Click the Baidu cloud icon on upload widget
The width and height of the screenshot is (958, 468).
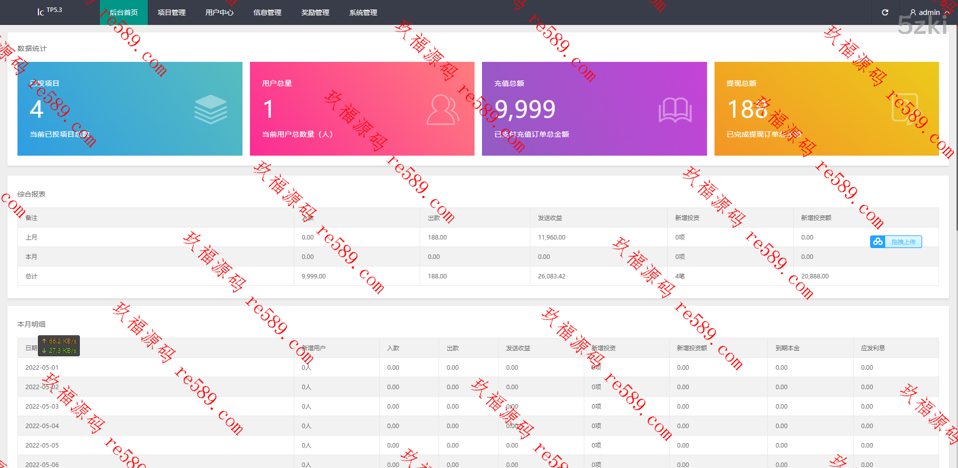point(878,242)
